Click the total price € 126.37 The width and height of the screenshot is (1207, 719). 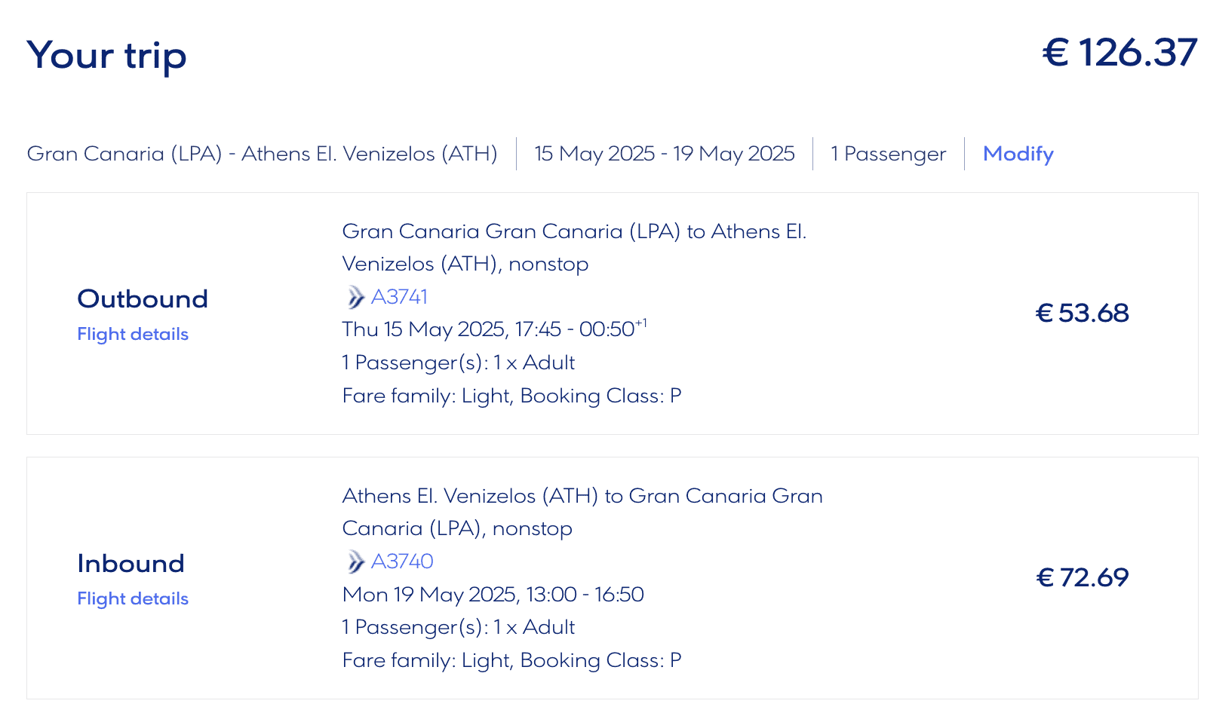pyautogui.click(x=1119, y=53)
